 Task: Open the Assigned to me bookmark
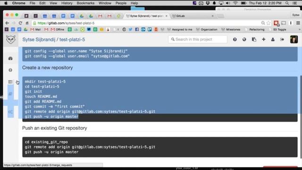coord(180,29)
